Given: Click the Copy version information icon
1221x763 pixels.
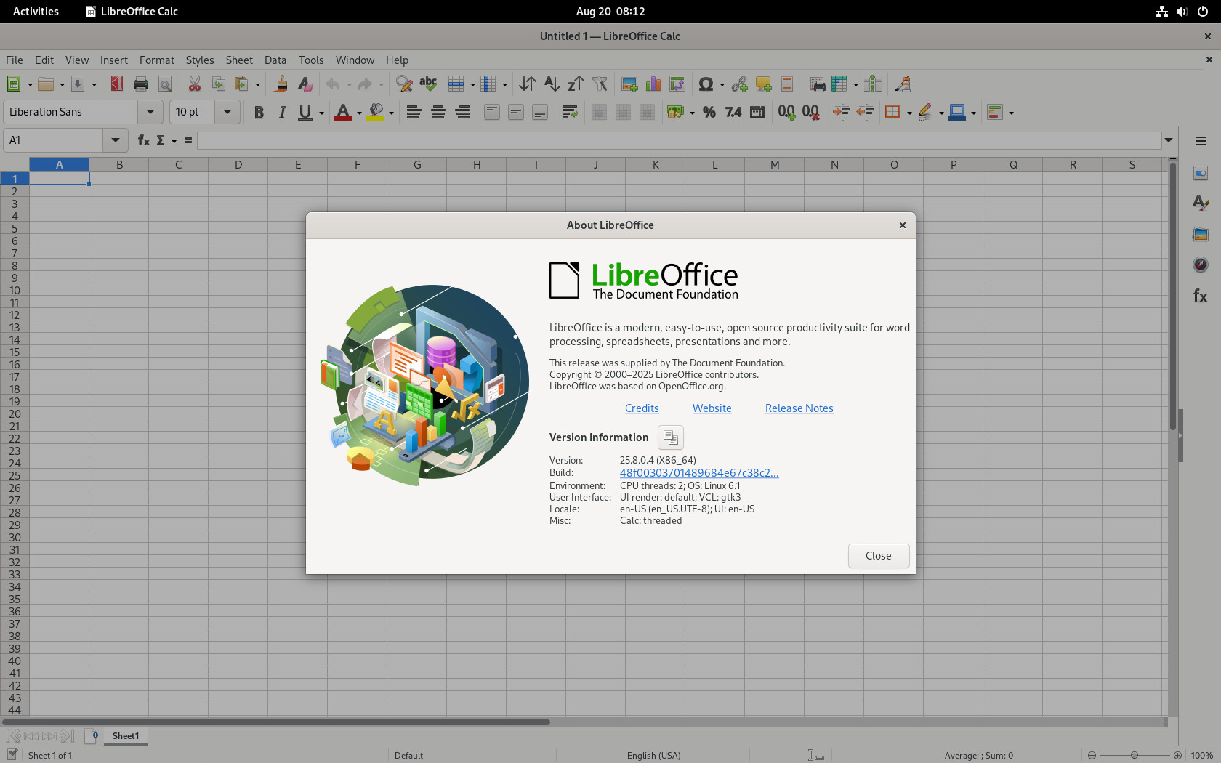Looking at the screenshot, I should [x=670, y=437].
